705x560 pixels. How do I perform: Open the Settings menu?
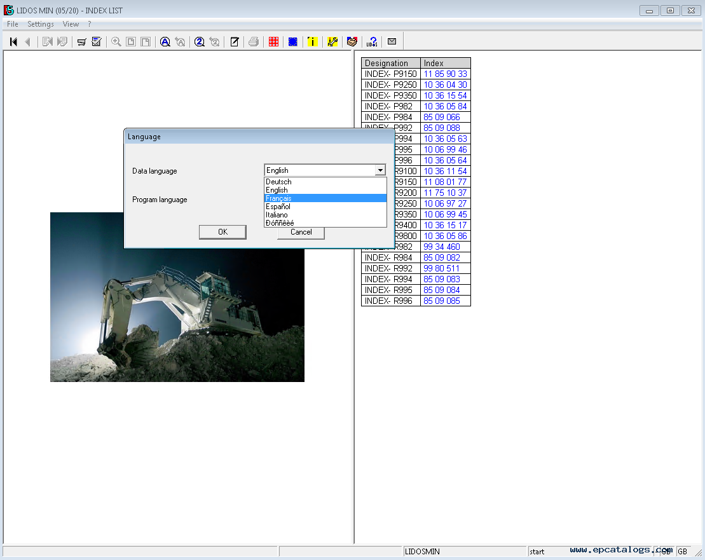tap(40, 24)
